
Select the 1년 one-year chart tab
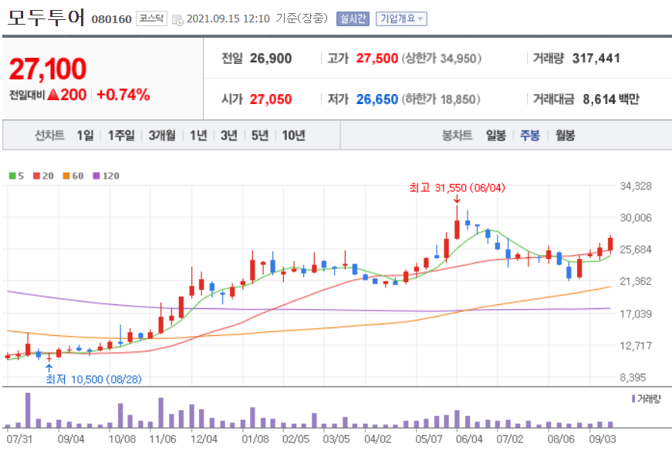point(197,134)
